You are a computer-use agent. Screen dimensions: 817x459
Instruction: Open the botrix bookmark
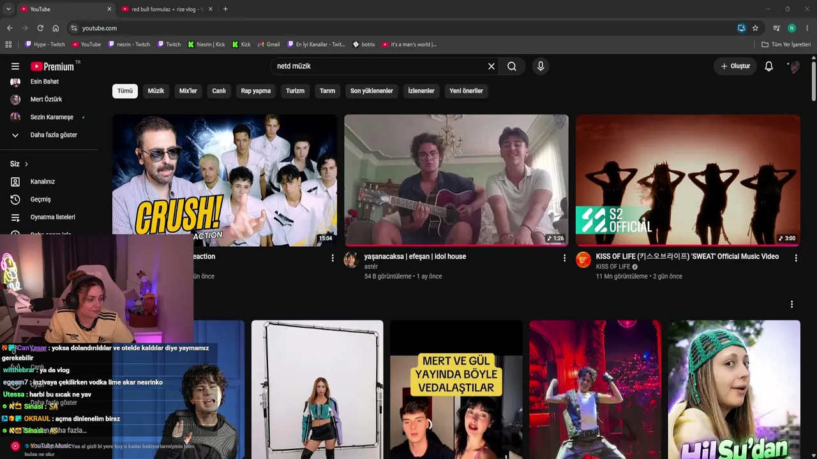[364, 45]
